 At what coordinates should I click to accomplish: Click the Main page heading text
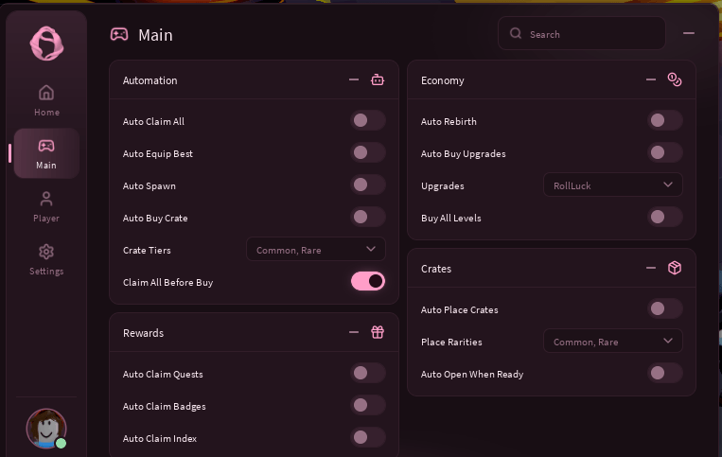(155, 35)
